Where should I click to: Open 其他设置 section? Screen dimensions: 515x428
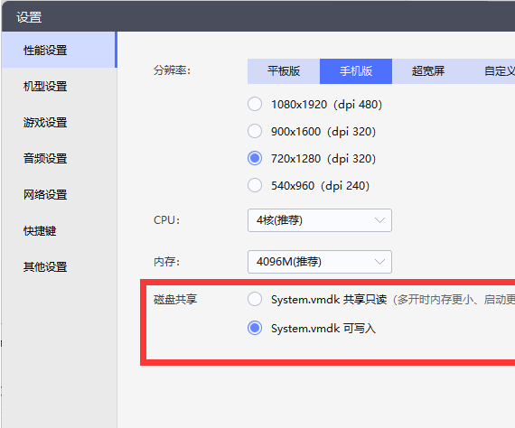(x=59, y=267)
